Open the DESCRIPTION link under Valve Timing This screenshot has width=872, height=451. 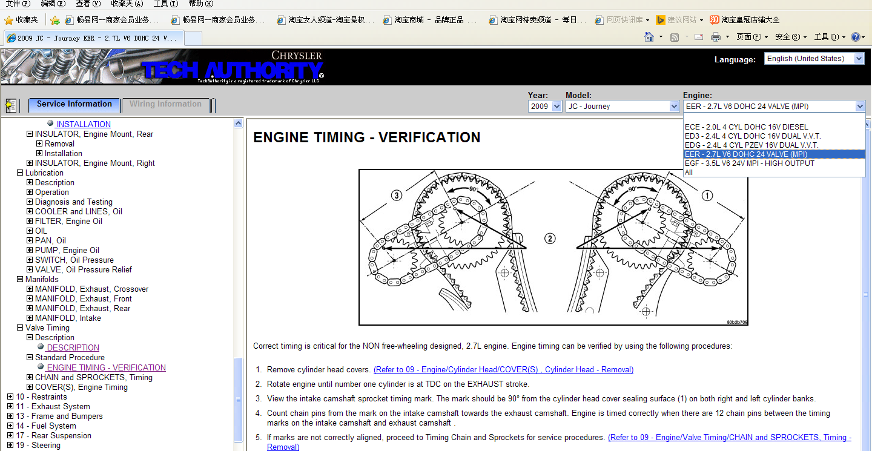click(x=73, y=347)
